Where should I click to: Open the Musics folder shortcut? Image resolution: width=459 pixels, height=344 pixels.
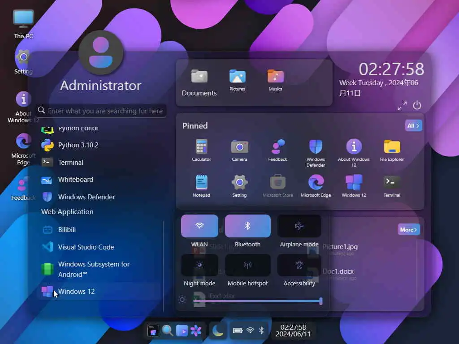[276, 80]
